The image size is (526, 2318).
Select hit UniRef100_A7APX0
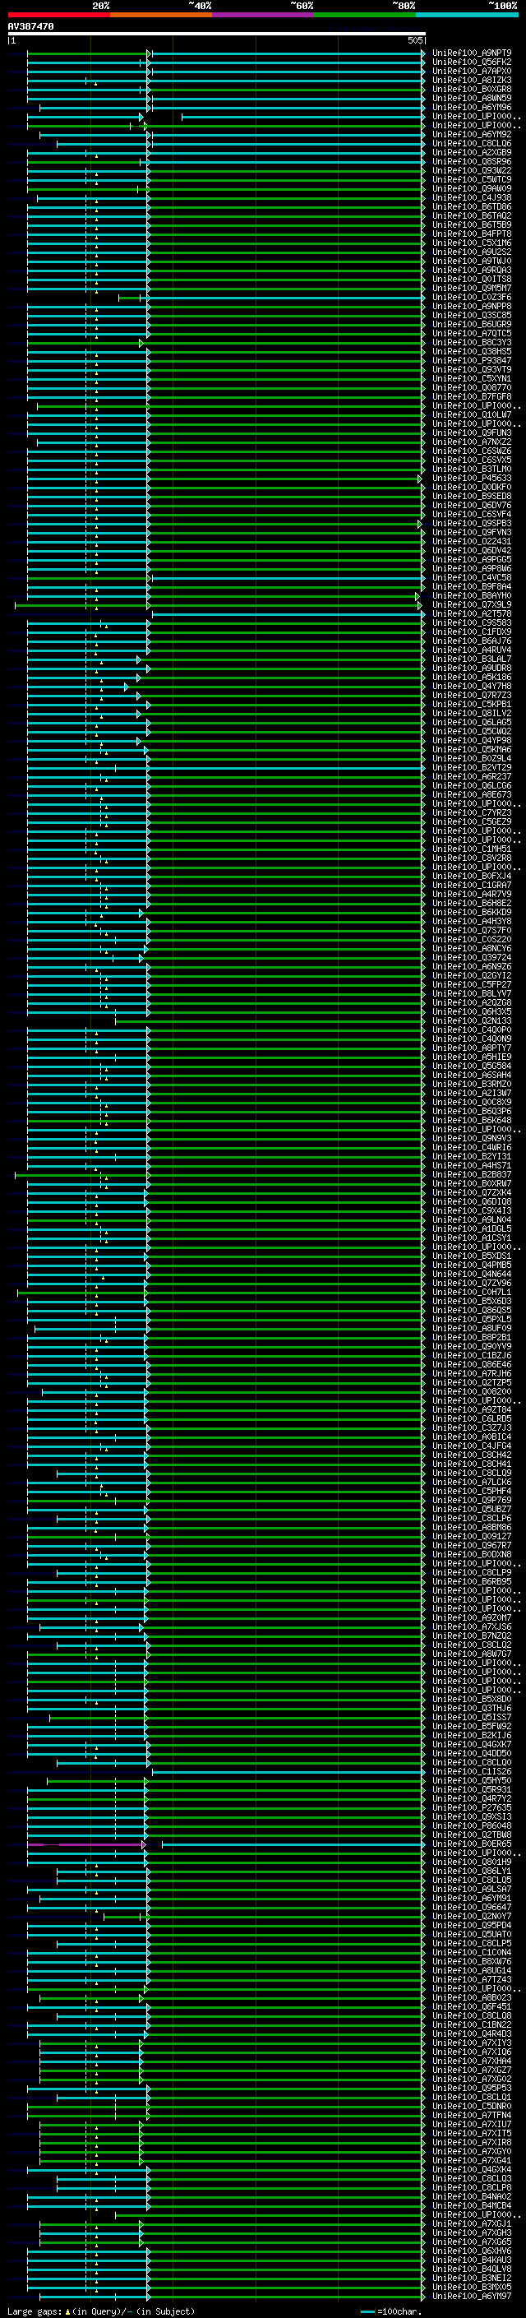(x=472, y=71)
